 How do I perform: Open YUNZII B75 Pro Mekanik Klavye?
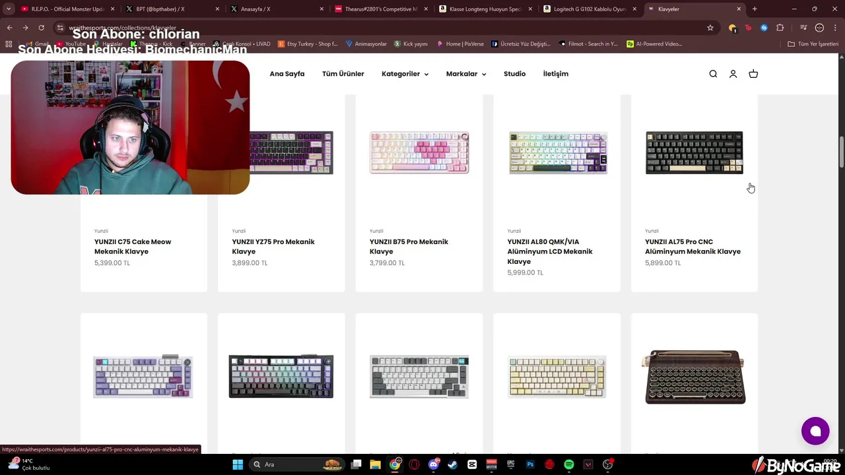[409, 247]
